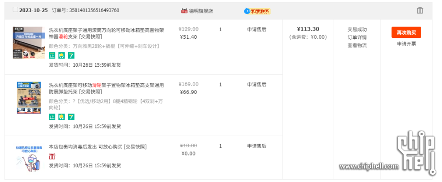Viewport: 442px width, 182px height.
Task: Open product title 洗衣机底座架可移动滑轮架子
Action: (x=106, y=88)
